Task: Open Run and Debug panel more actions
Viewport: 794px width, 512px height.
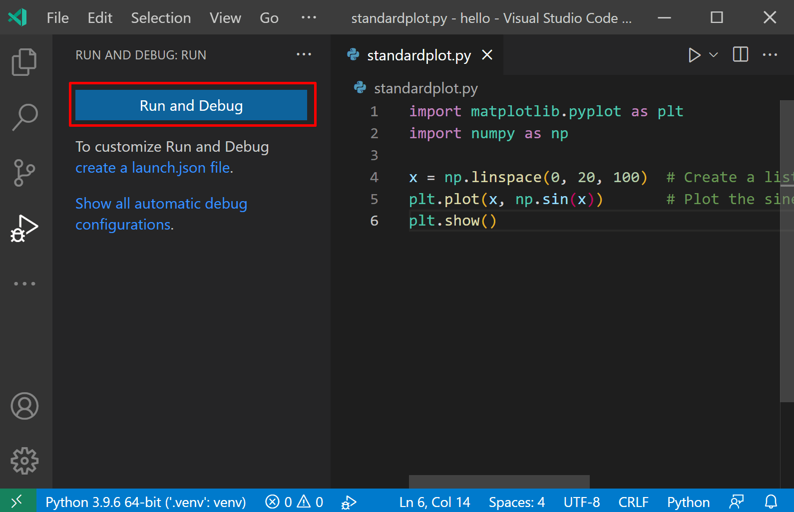Action: point(304,54)
